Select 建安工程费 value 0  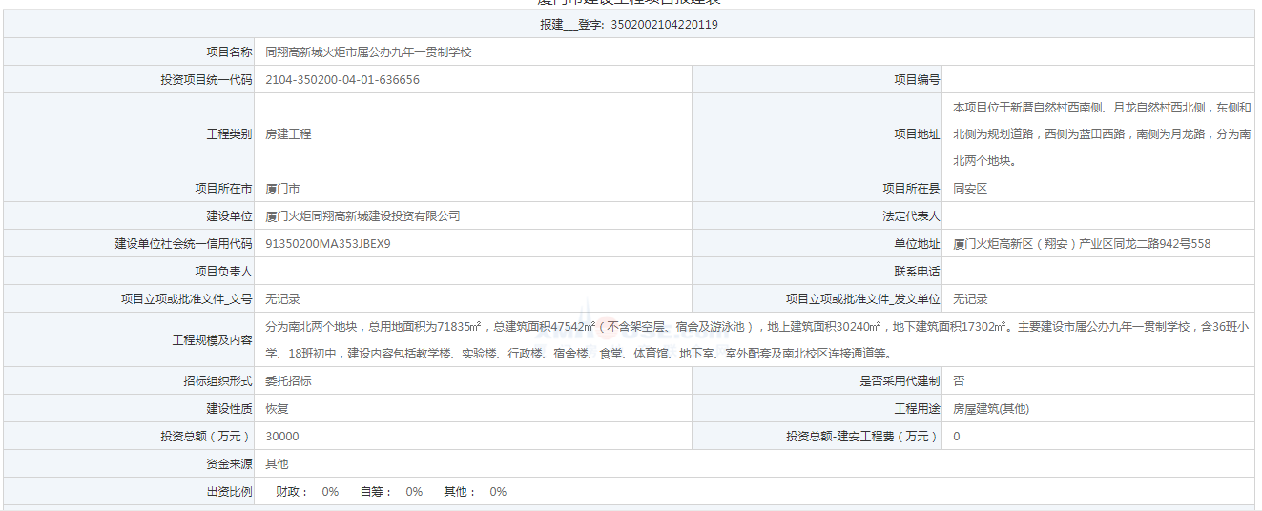[957, 437]
